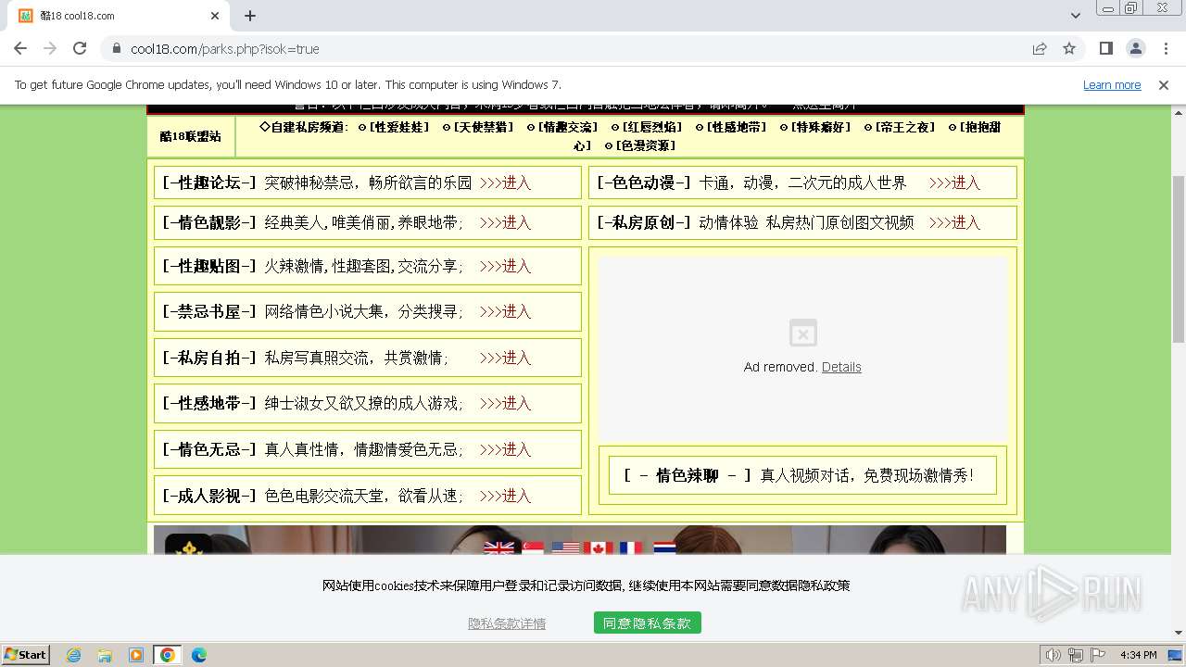Open the Learn more link
The height and width of the screenshot is (667, 1186).
(x=1112, y=84)
